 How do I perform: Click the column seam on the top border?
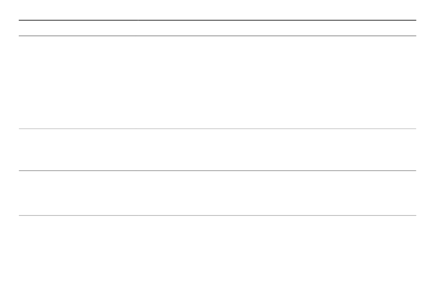tap(138, 20)
